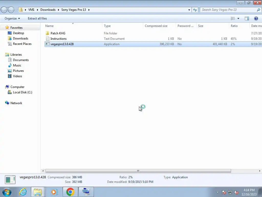Image resolution: width=262 pixels, height=197 pixels.
Task: Click Extract all files
Action: [x=37, y=18]
